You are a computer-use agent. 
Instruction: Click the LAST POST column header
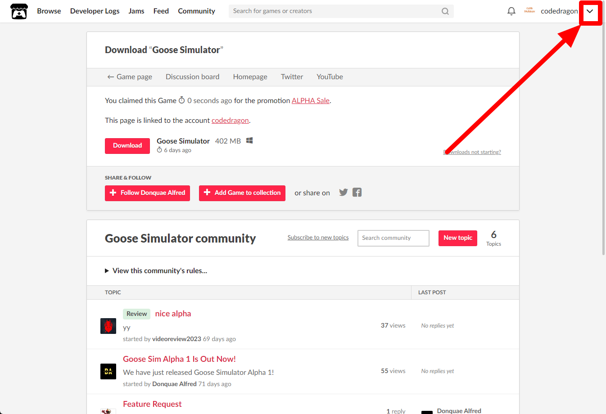pyautogui.click(x=432, y=292)
